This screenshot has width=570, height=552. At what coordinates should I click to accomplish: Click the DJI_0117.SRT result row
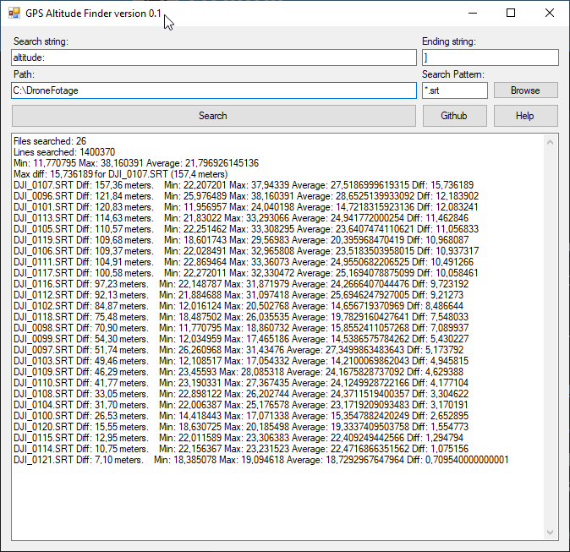point(246,273)
